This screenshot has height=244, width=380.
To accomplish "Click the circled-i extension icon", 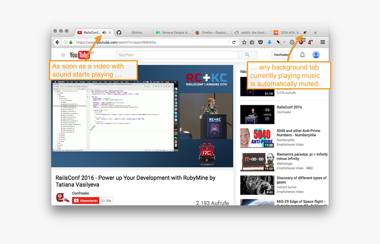I will [x=292, y=42].
